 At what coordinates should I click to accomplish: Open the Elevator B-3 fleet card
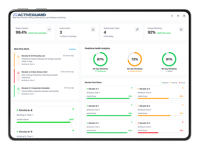pyautogui.click(x=160, y=110)
